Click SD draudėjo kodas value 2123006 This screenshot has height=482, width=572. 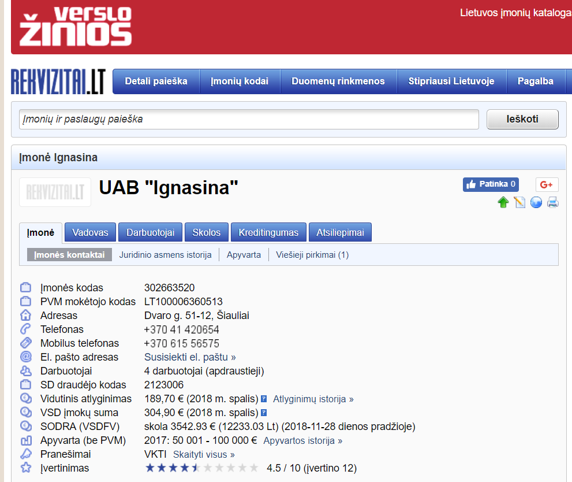click(164, 385)
